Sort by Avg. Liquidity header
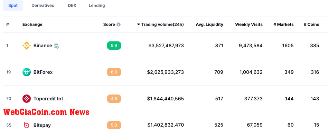Screen dimensions: 328x139 209,24
